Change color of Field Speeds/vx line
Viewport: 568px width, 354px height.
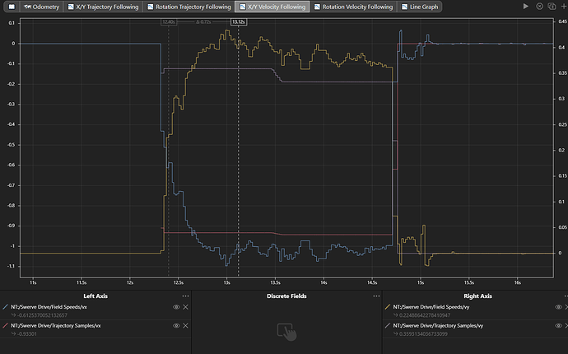tap(5, 307)
